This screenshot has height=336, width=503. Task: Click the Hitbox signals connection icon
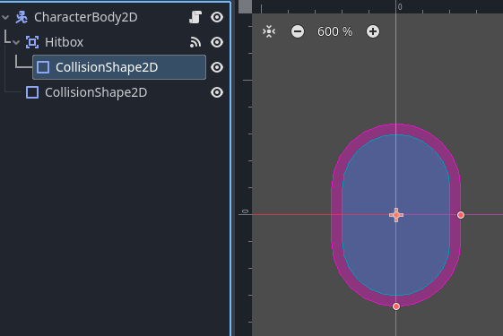tap(195, 42)
